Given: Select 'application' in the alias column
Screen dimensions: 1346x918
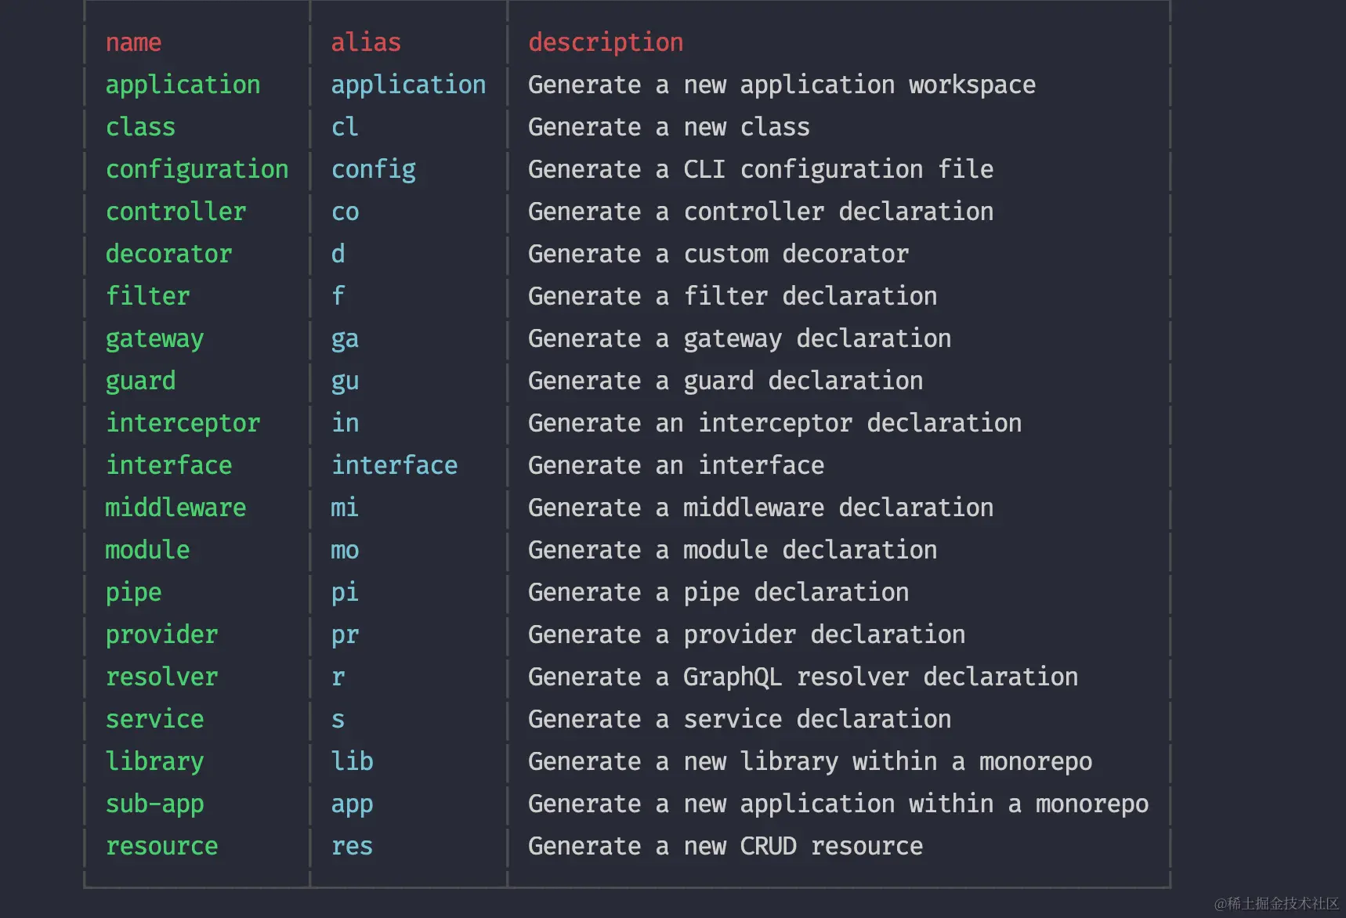Looking at the screenshot, I should [x=408, y=85].
